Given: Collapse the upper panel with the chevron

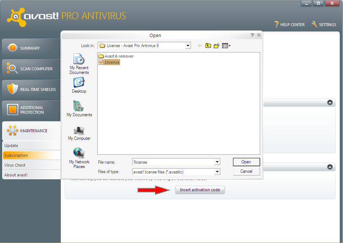Looking at the screenshot, I should [x=330, y=102].
